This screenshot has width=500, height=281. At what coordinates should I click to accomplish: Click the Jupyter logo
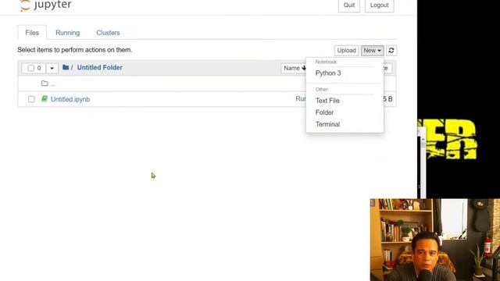click(x=45, y=5)
